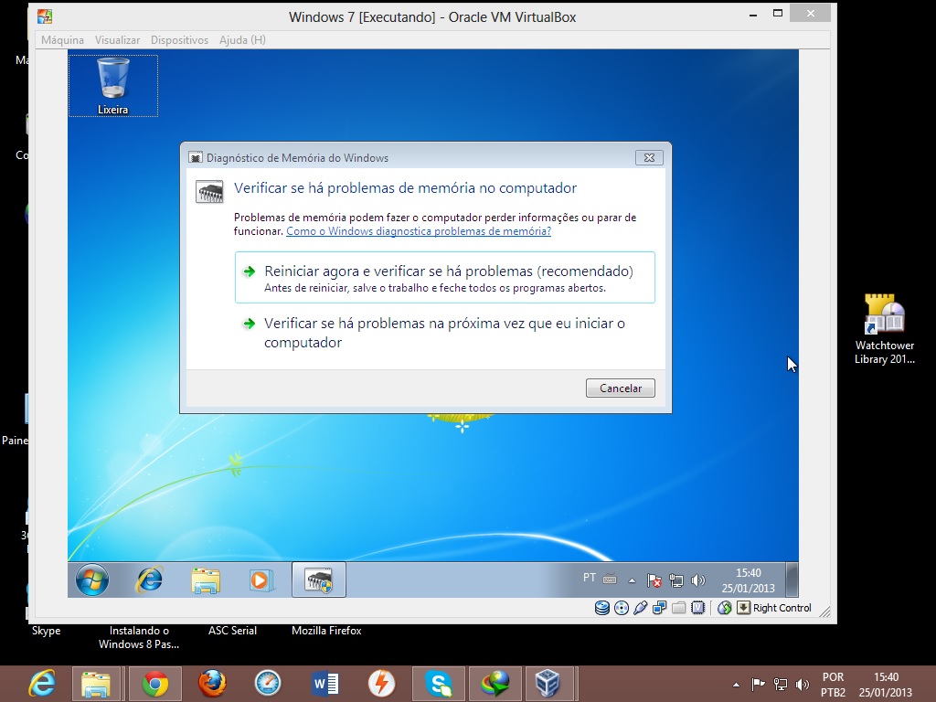
Task: Open the host volume icon
Action: tap(803, 684)
